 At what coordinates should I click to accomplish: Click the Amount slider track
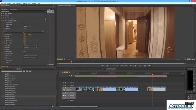24,33
